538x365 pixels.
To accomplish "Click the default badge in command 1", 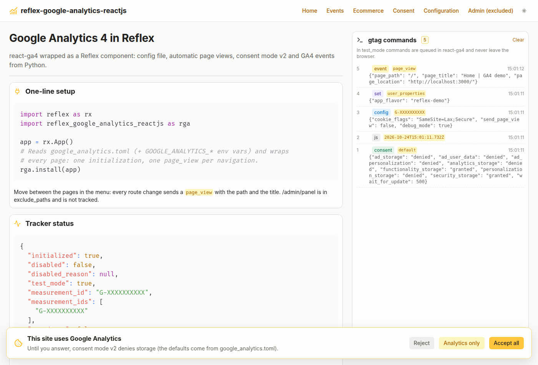I will (407, 150).
